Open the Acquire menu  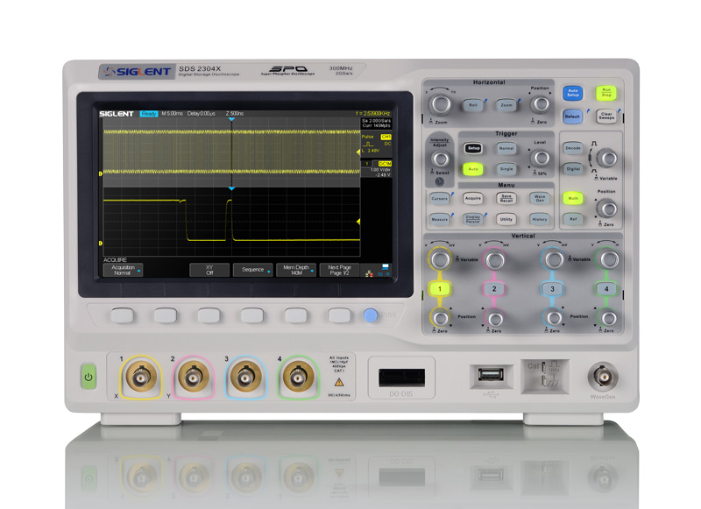pos(473,199)
